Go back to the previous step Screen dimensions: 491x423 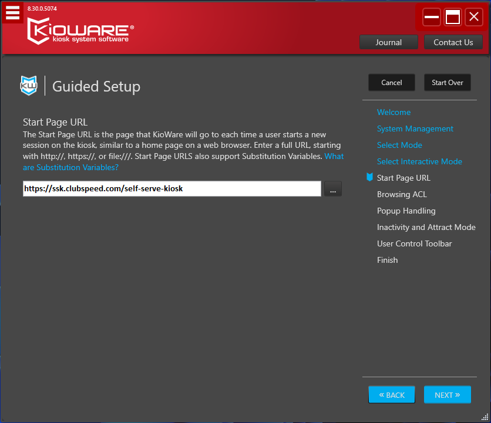pyautogui.click(x=392, y=395)
